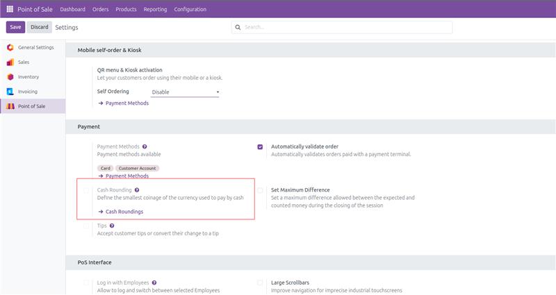This screenshot has width=556, height=295.
Task: Enable the Cash Rounding checkbox
Action: point(86,189)
